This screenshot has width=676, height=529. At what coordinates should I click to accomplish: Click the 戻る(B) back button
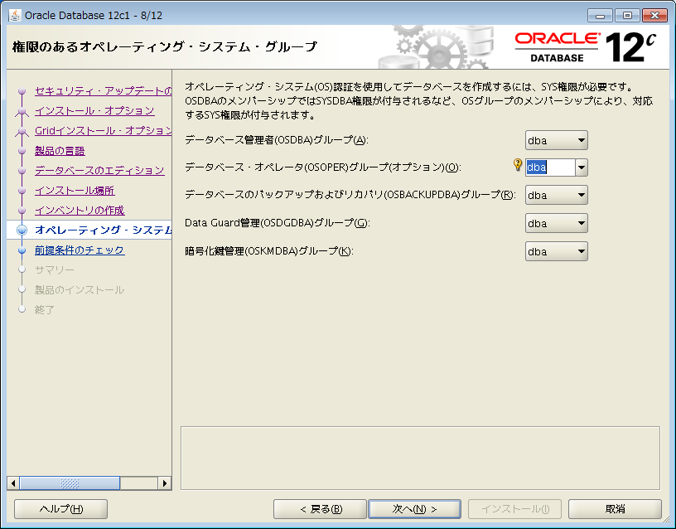[x=320, y=509]
